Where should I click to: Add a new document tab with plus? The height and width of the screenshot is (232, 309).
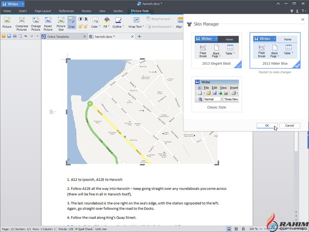(139, 36)
